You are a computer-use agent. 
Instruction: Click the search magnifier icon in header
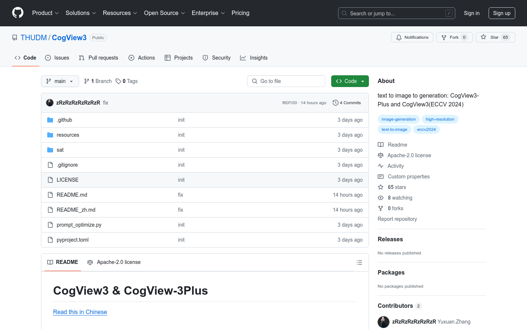tap(344, 13)
